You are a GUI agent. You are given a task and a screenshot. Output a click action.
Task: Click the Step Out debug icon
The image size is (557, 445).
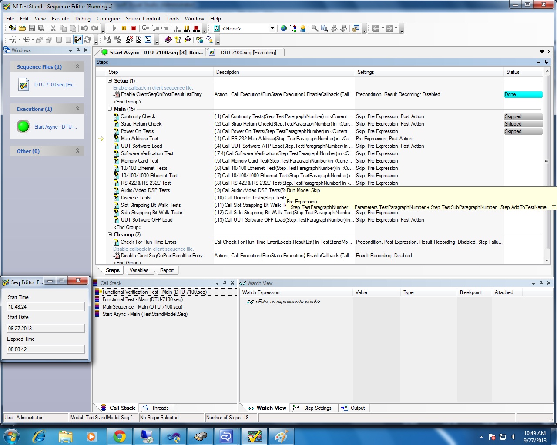164,28
